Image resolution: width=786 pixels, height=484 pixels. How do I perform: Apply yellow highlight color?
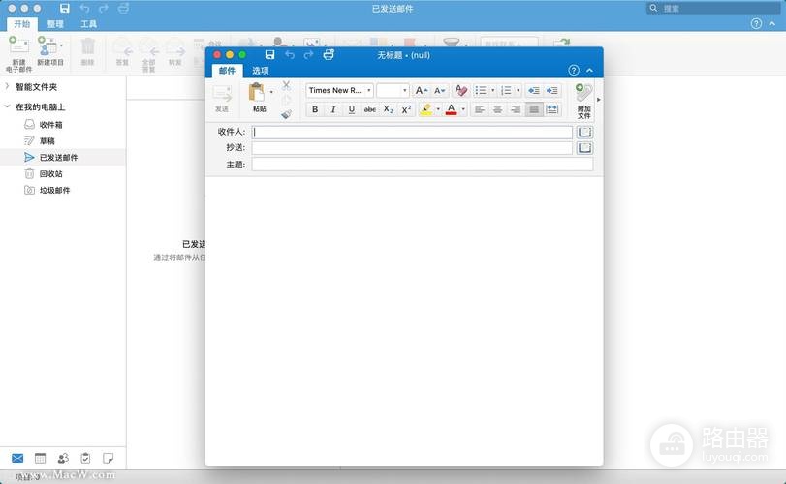[x=426, y=109]
